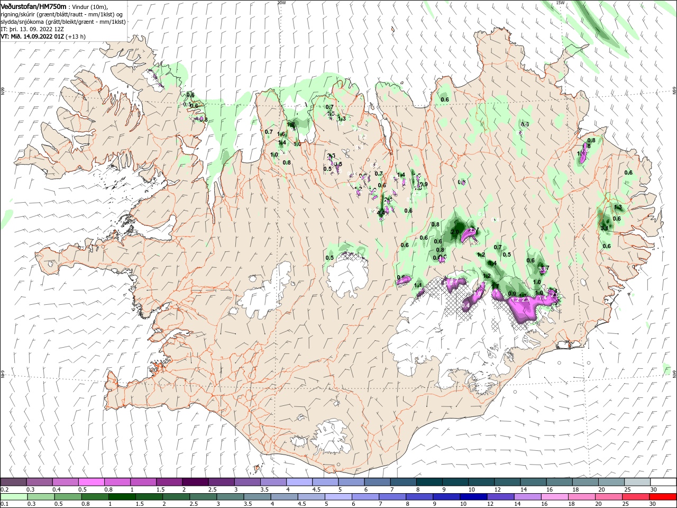Click the '0.2' label on the upper legend

tap(4, 489)
